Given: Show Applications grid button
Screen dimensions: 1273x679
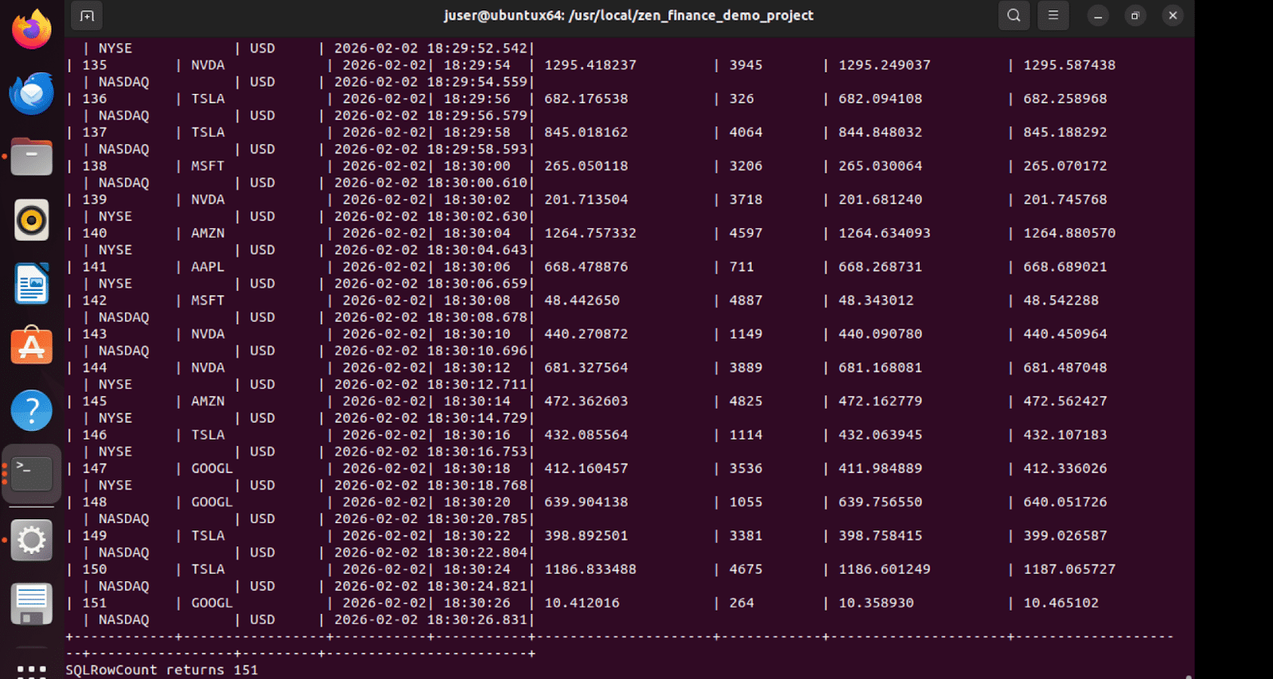Looking at the screenshot, I should click(x=32, y=671).
